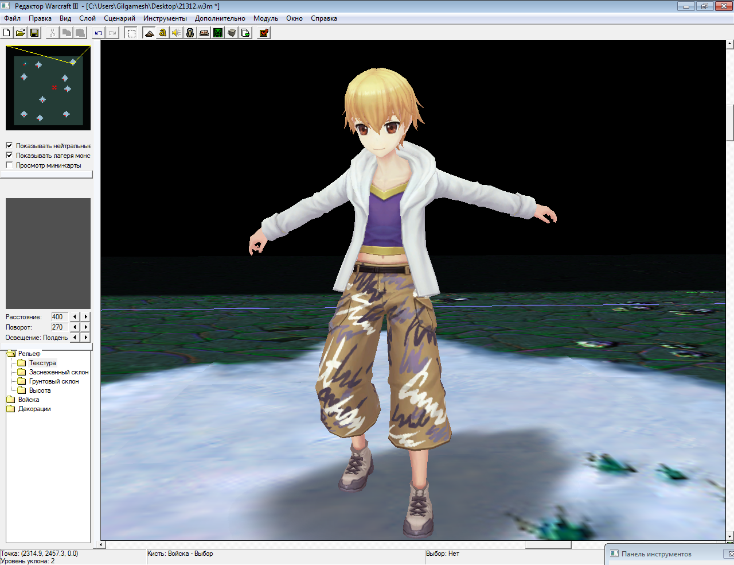This screenshot has width=734, height=565.
Task: Click the horizontal scrollbar left arrow
Action: point(102,544)
